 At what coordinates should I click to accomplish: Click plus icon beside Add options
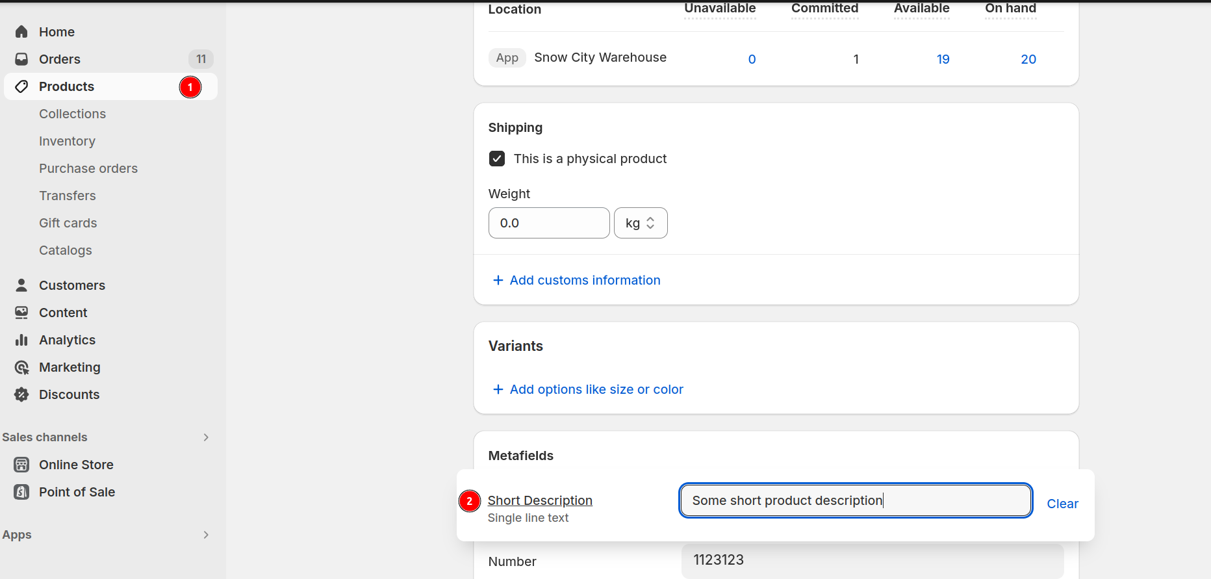[498, 389]
